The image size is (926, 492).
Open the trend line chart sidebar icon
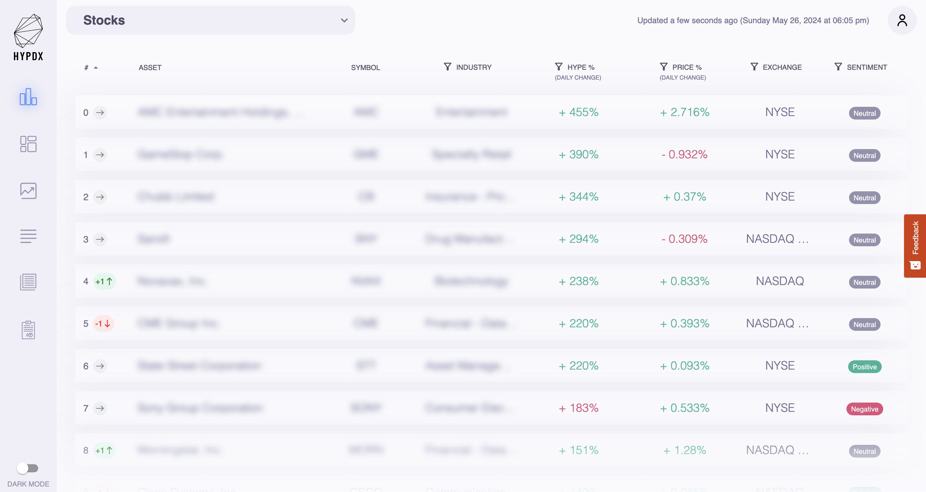28,191
